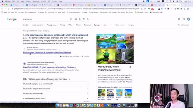Image resolution: width=193 pixels, height=108 pixels.
Task: Switch to the localhost:8017 tab
Action: (x=127, y=5)
